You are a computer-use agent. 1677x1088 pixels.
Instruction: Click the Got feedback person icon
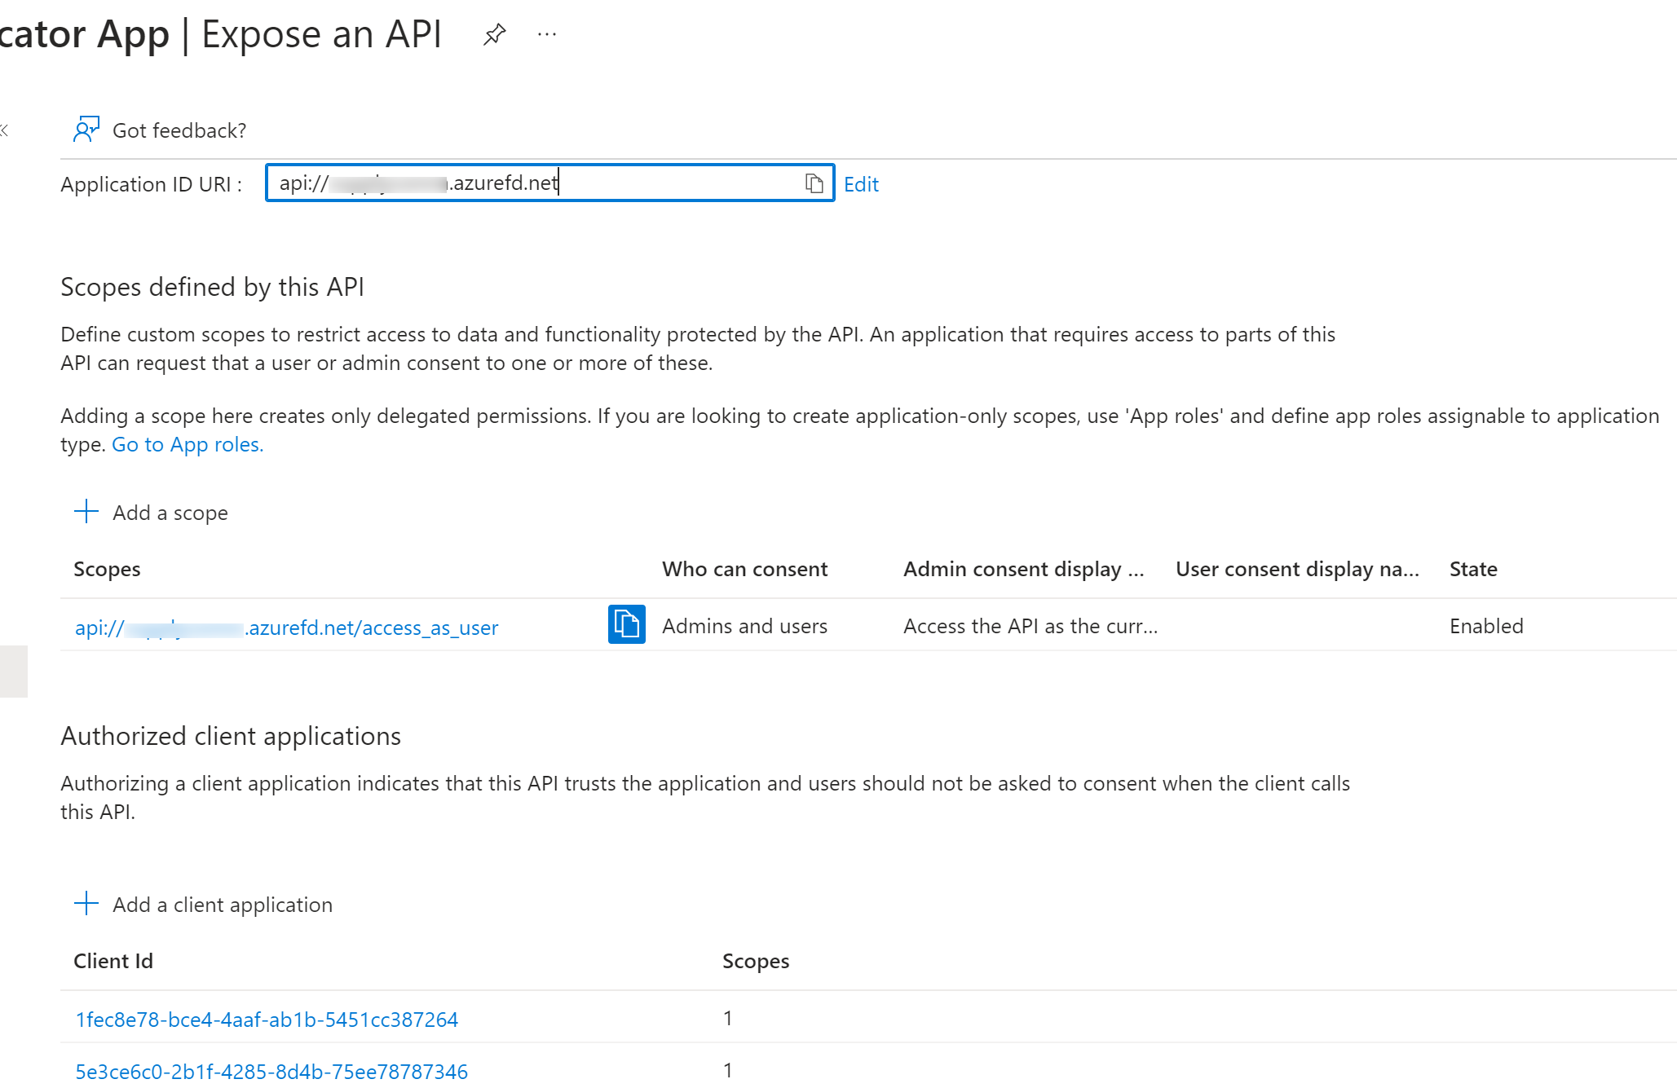pyautogui.click(x=86, y=130)
